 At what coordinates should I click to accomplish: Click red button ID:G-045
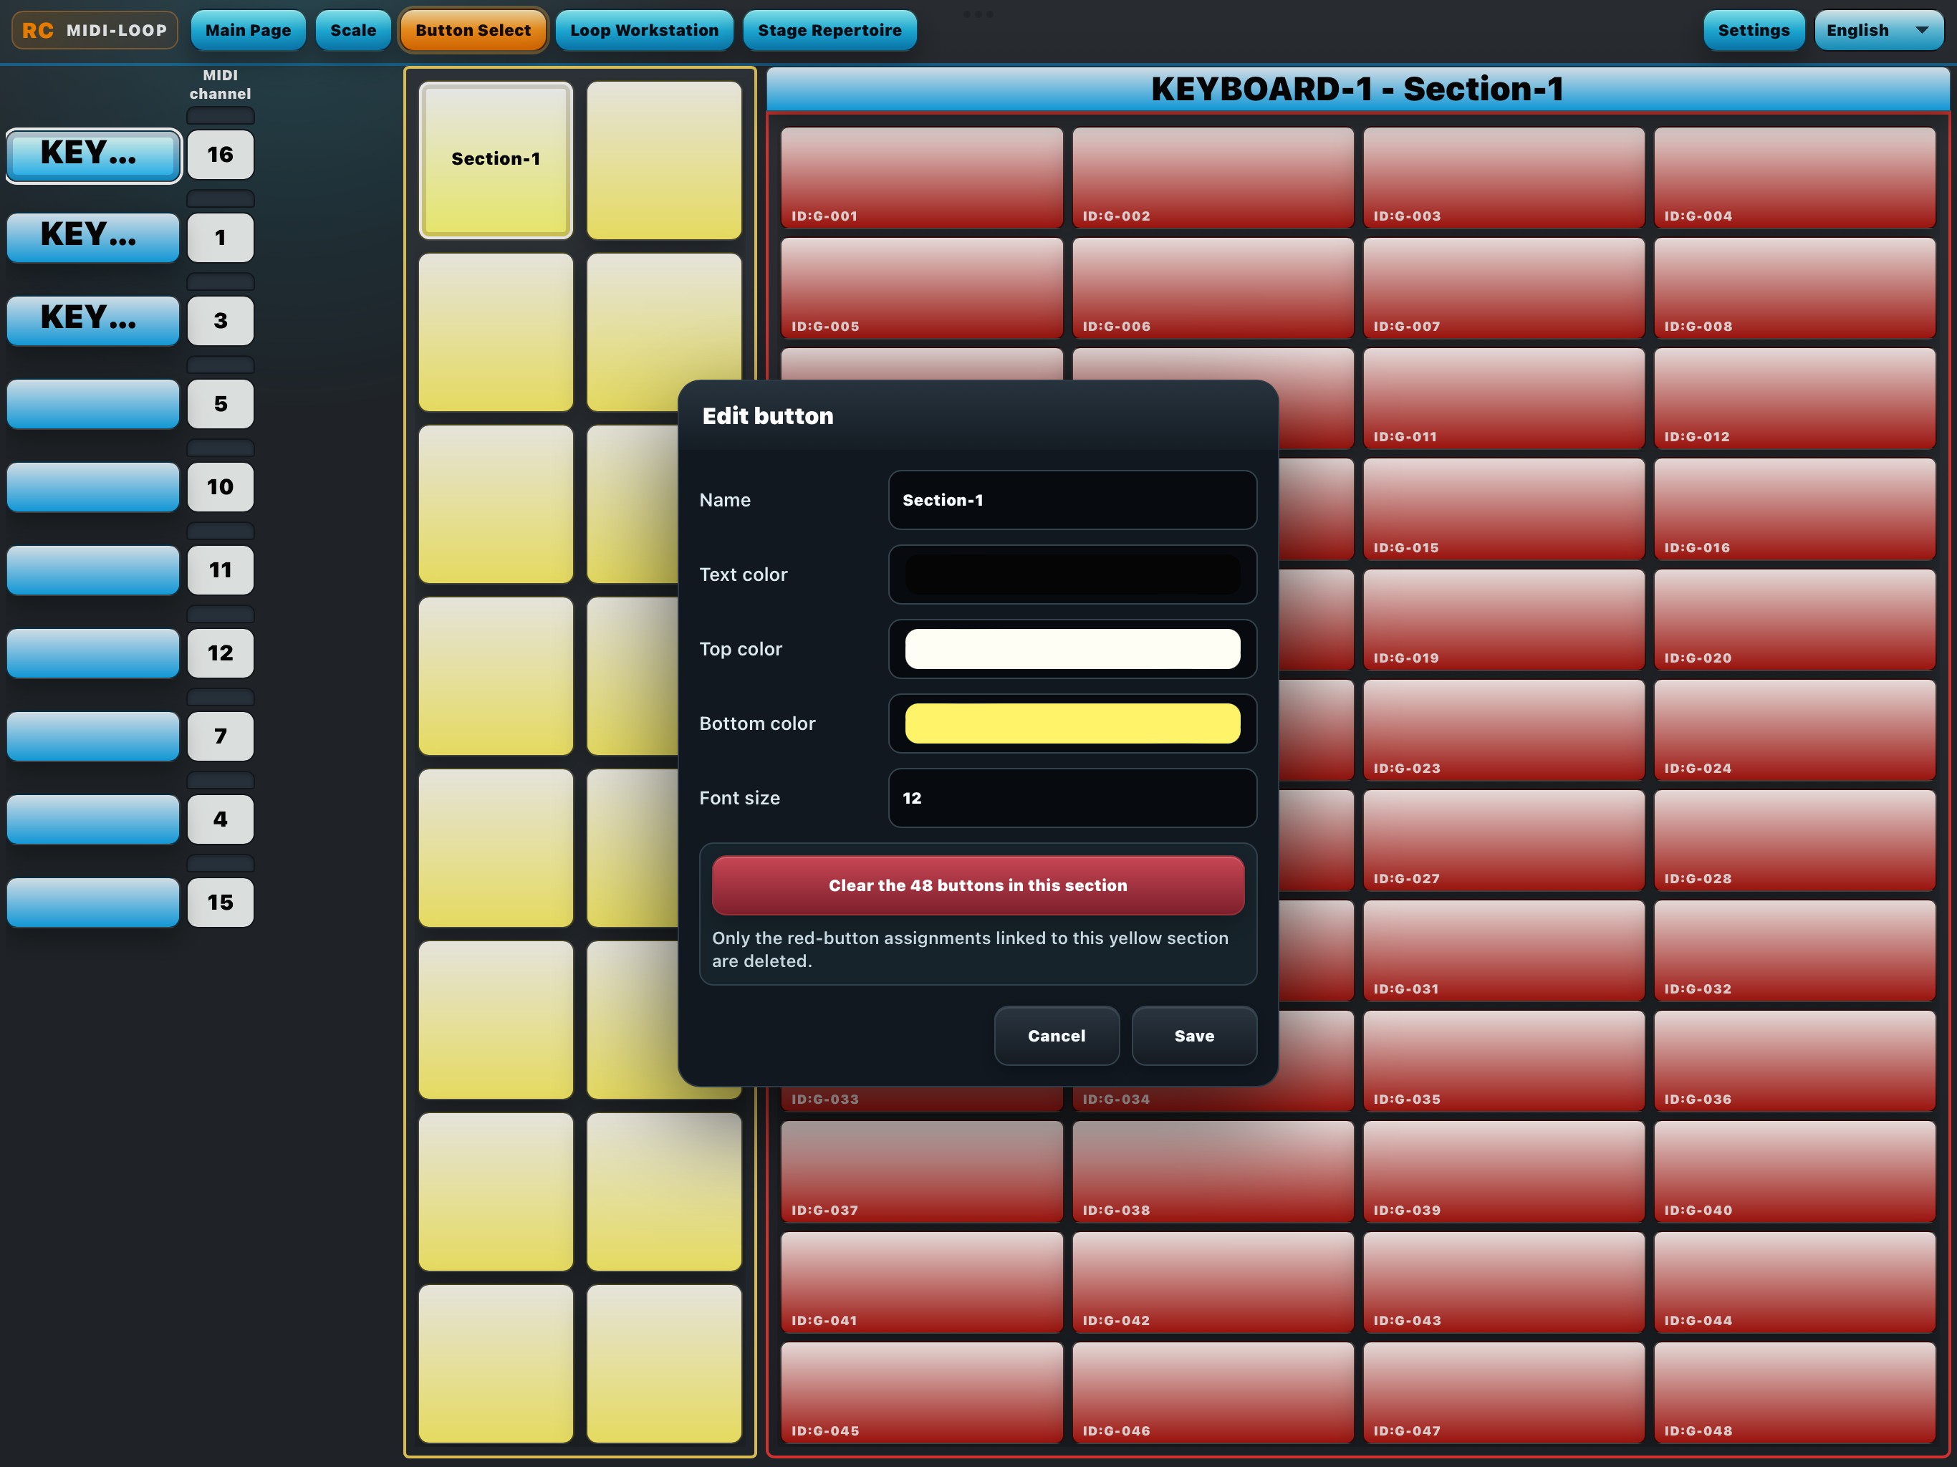tap(922, 1393)
